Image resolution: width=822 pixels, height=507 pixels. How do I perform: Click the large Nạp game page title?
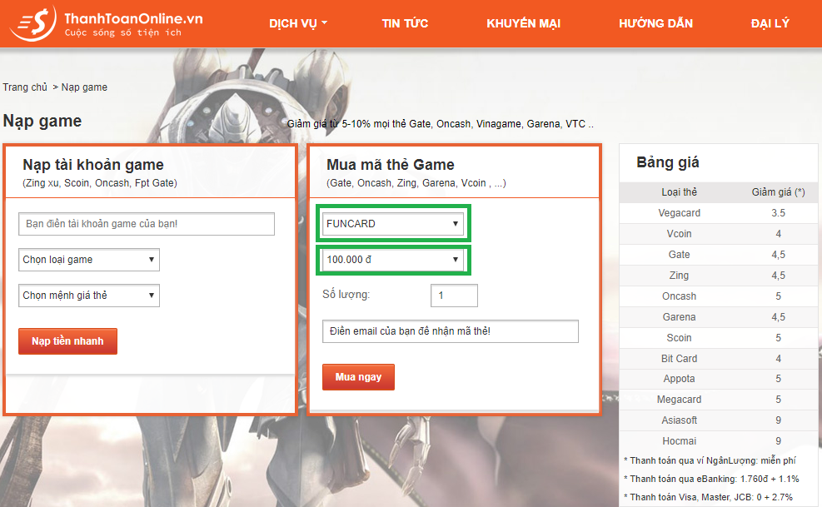click(42, 121)
